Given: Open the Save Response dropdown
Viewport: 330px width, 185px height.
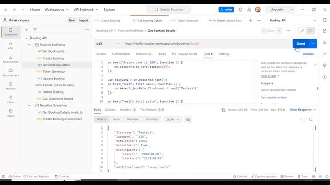Looking at the screenshot, I should (303, 110).
